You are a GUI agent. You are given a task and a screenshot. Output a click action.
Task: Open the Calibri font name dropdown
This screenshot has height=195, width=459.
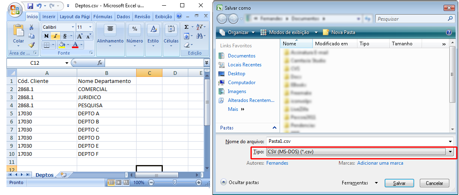pyautogui.click(x=73, y=27)
